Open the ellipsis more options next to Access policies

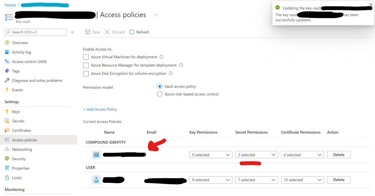(156, 15)
